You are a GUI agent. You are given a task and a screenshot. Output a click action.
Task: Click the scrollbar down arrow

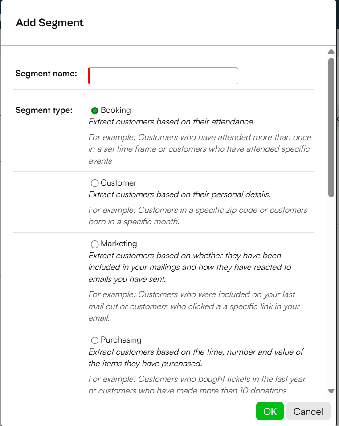coord(331,391)
